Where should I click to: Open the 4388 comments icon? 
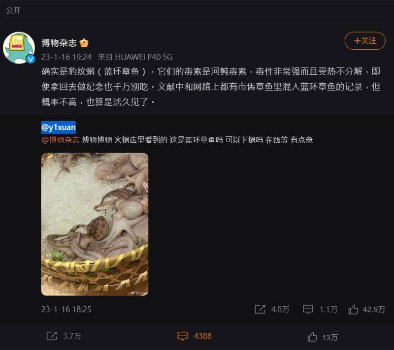tap(183, 336)
